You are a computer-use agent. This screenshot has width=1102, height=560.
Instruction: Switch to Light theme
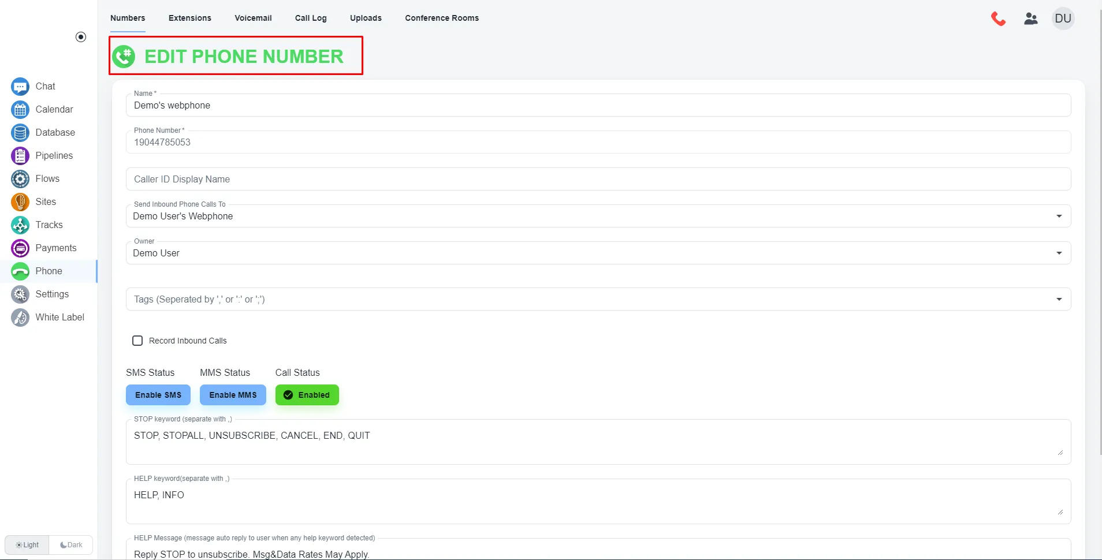[27, 545]
